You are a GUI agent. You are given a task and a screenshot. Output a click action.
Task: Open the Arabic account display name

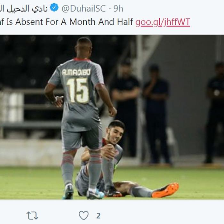pyautogui.click(x=24, y=9)
